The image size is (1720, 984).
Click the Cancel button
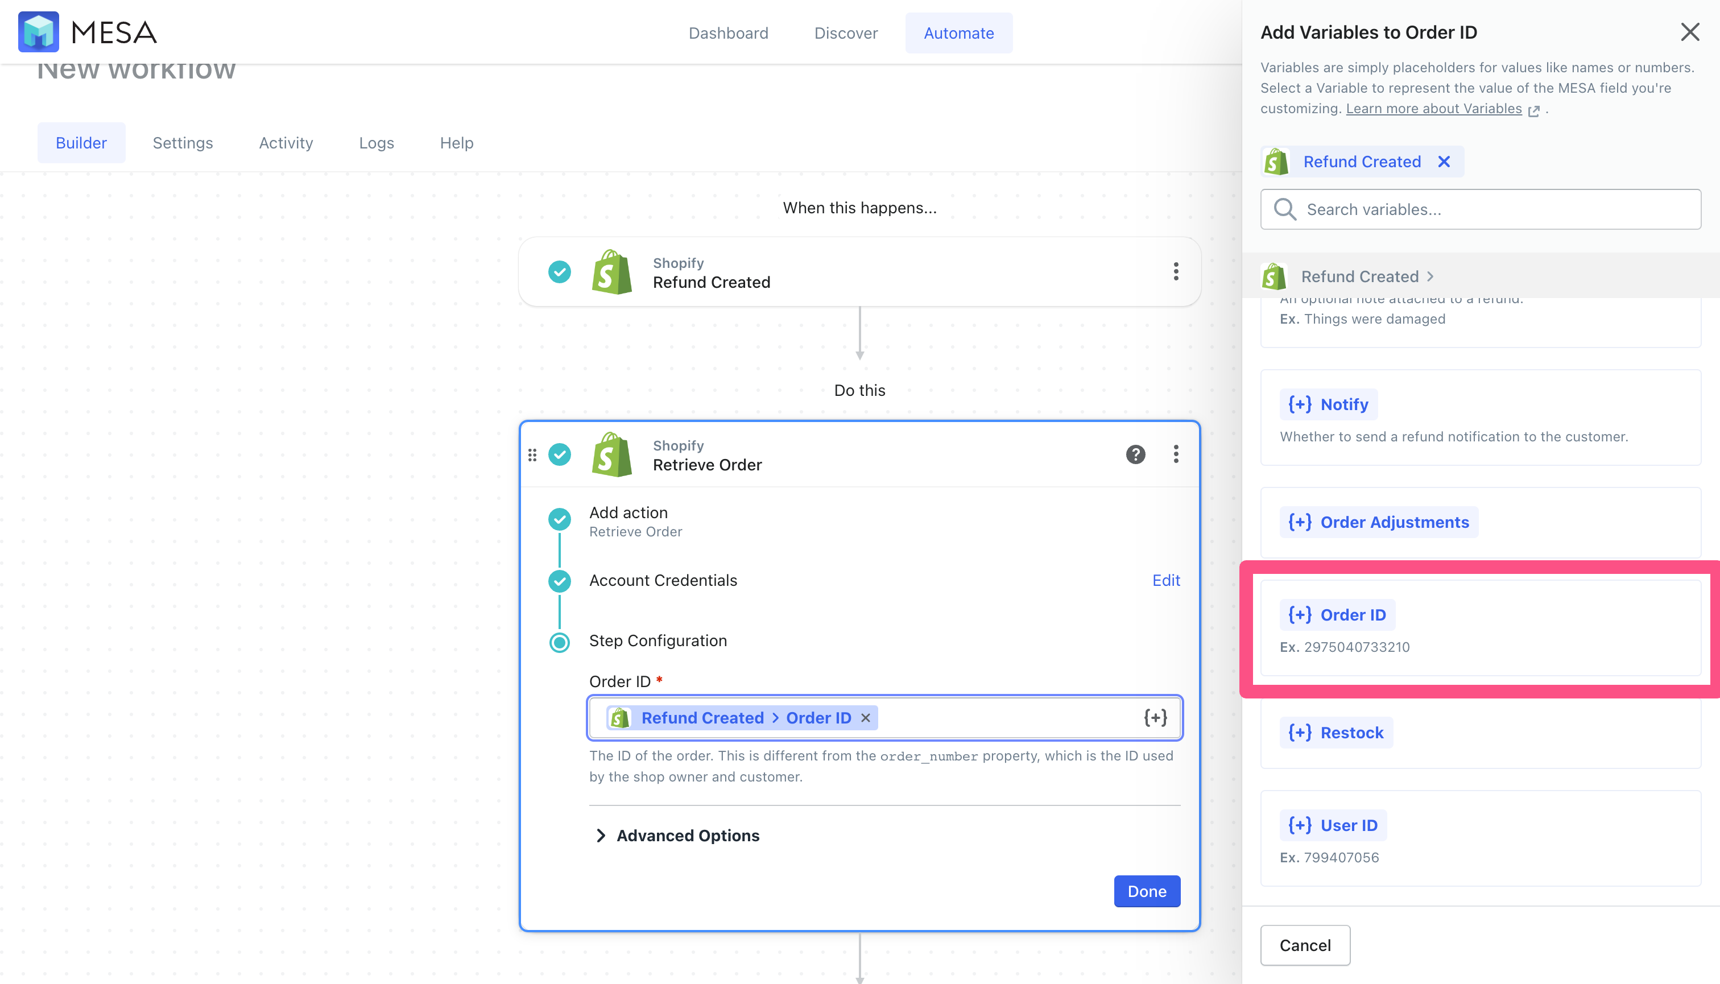1305,945
